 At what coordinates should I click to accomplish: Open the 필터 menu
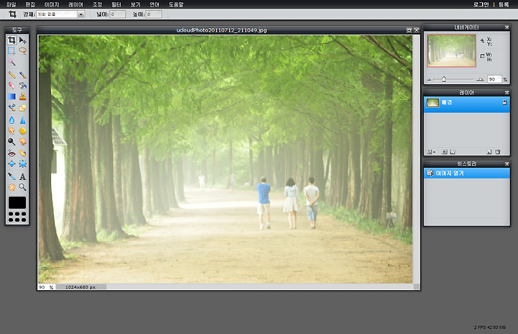[116, 4]
